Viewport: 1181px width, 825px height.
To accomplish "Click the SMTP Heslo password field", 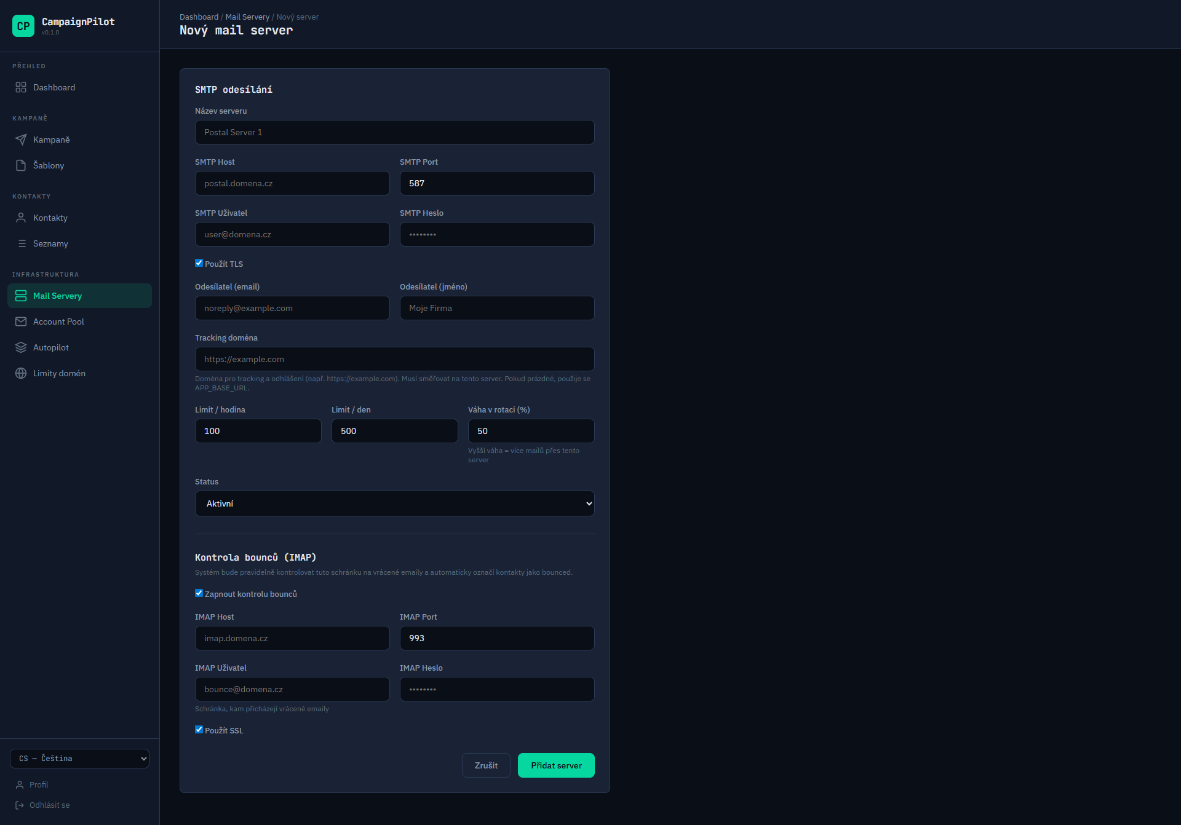I will click(497, 234).
